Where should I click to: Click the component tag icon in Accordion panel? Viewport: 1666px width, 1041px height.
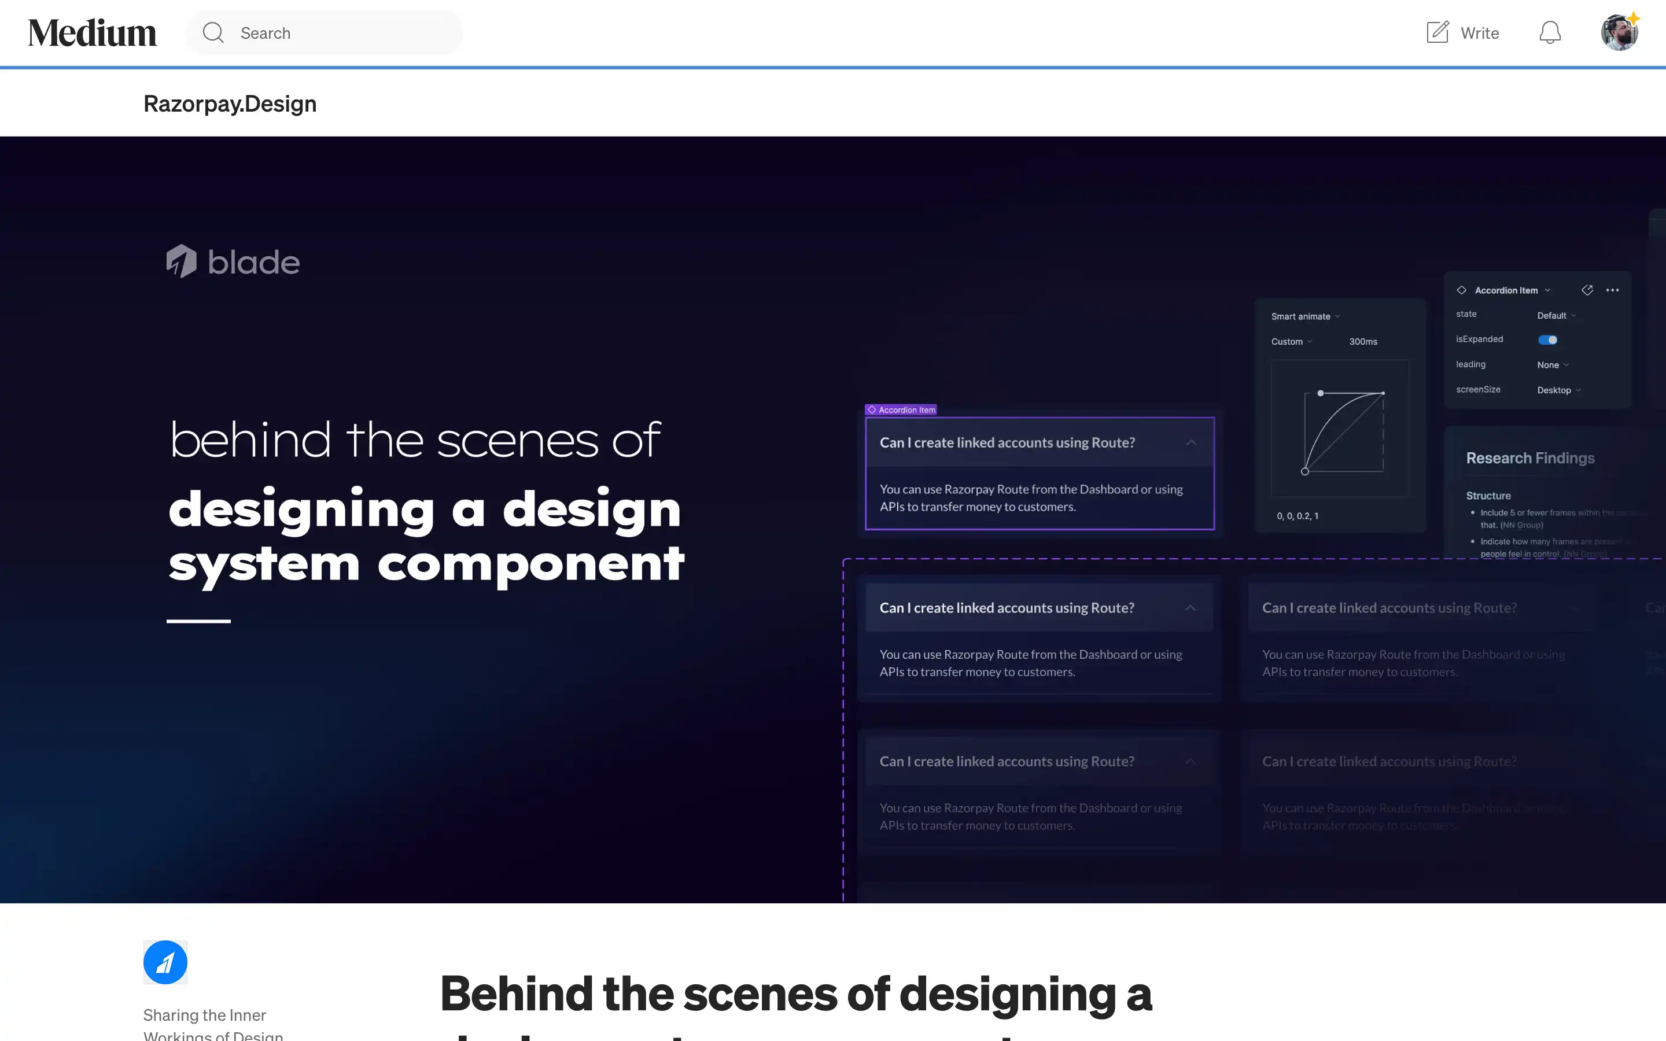1587,290
